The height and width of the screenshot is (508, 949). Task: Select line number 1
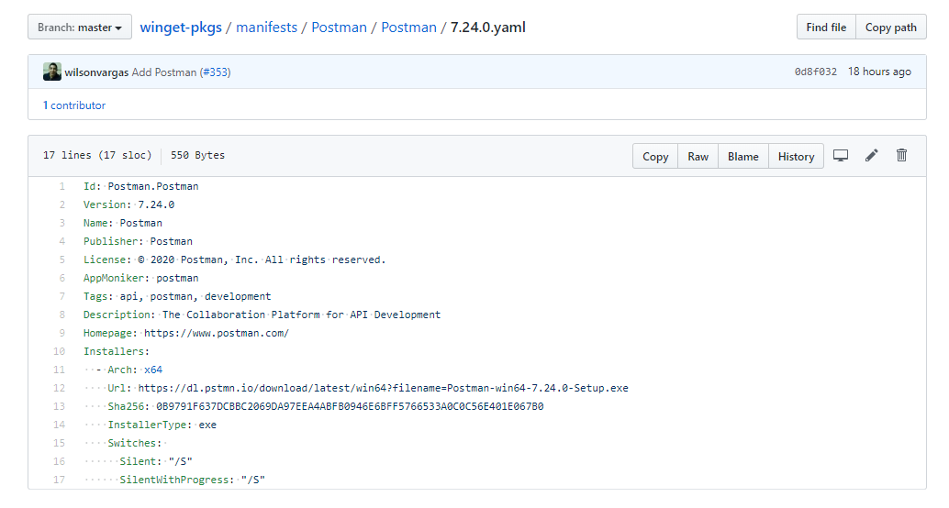pos(62,186)
